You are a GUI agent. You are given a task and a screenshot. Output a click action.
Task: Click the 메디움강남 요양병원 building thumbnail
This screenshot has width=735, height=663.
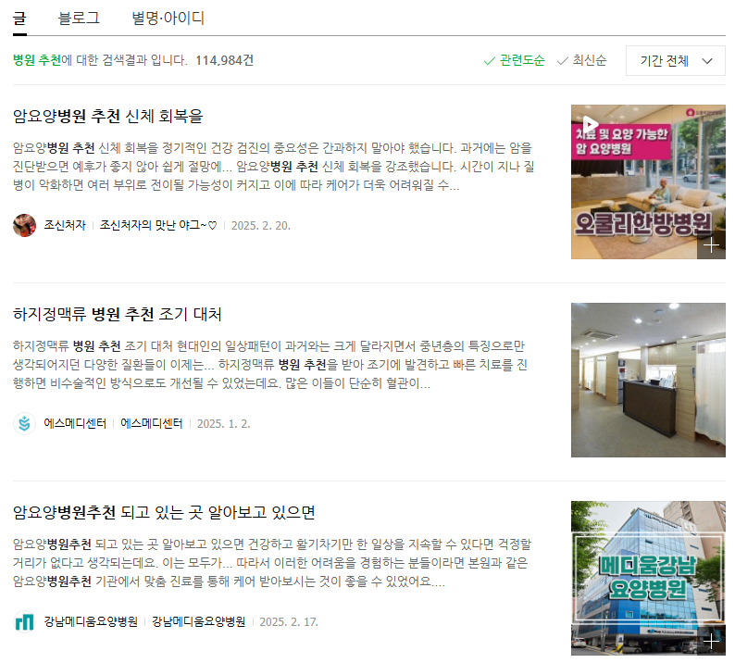click(x=648, y=578)
